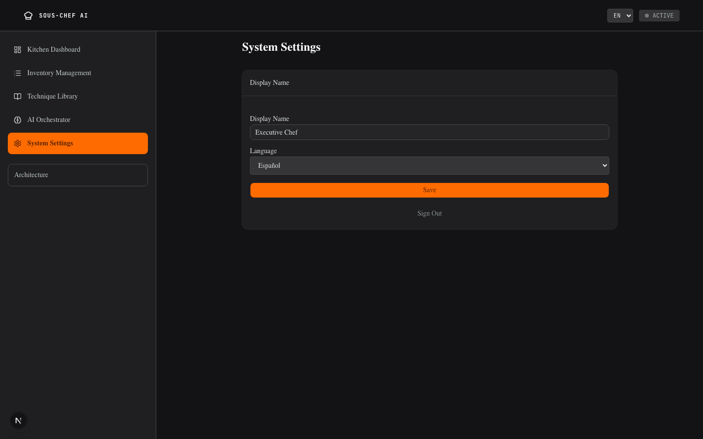The width and height of the screenshot is (703, 439).
Task: Click the System Settings page heading
Action: 281,47
